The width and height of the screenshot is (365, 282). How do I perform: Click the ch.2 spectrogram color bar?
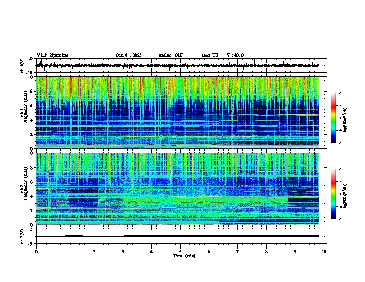tap(333, 194)
